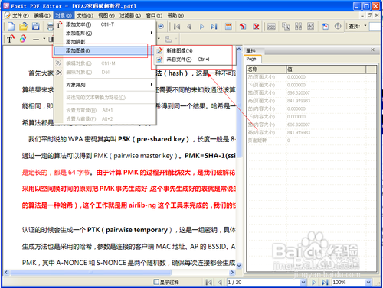This screenshot has width=383, height=288.
Task: Click the open 对象 menu title
Action: coord(64,15)
